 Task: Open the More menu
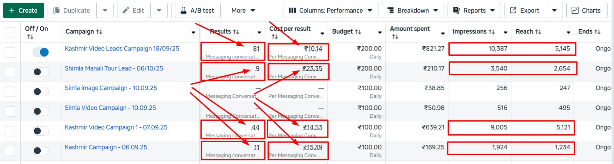click(x=243, y=10)
